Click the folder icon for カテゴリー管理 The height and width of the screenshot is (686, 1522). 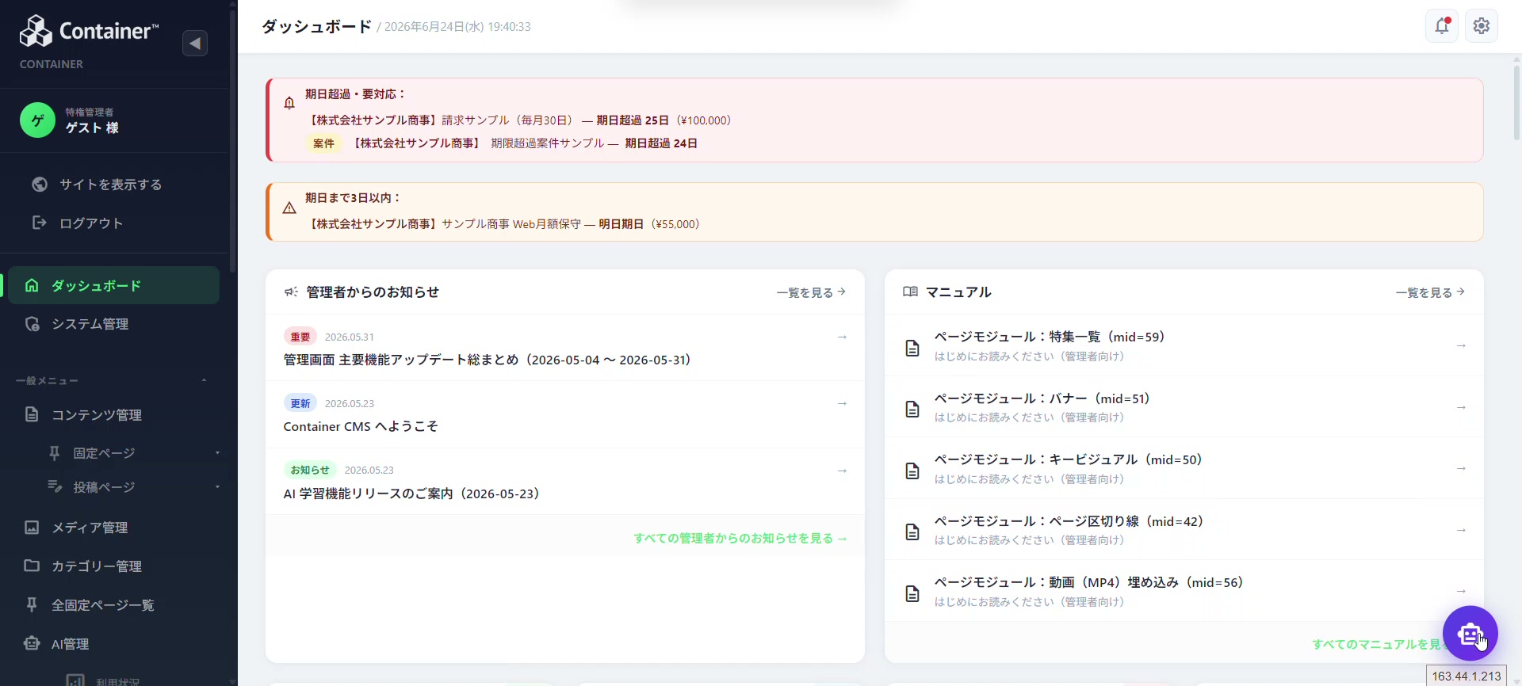pos(32,566)
